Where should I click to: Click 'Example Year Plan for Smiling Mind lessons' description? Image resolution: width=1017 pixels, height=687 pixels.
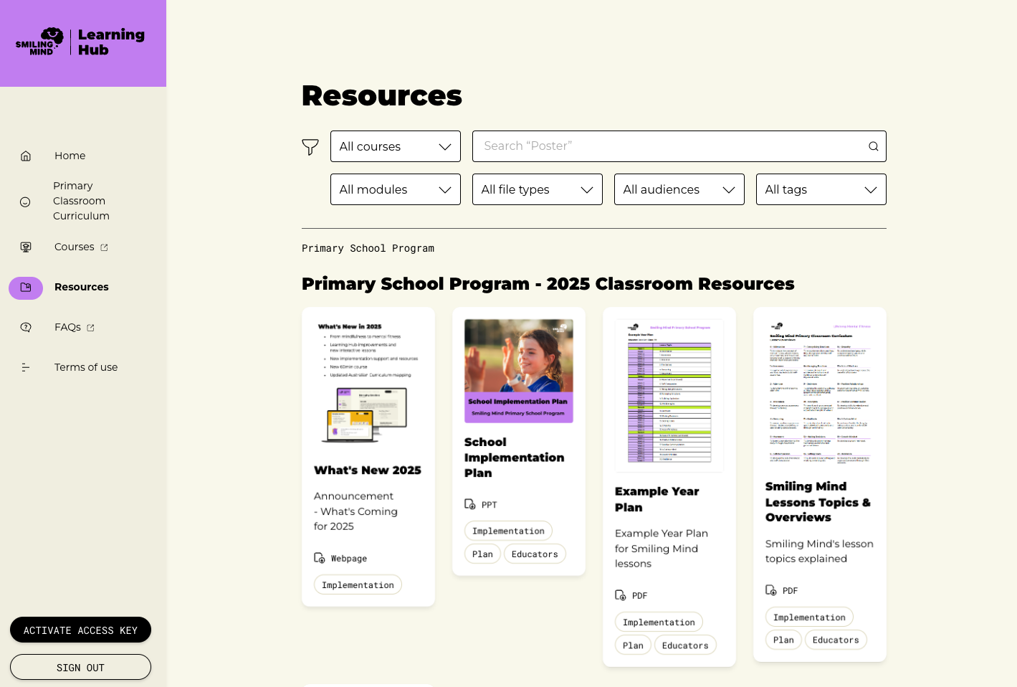662,549
